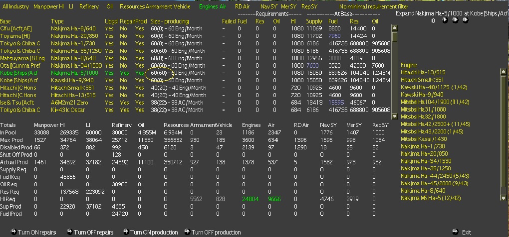Select the Engines filter
Image resolution: width=509 pixels, height=237 pixels.
pyautogui.click(x=209, y=6)
